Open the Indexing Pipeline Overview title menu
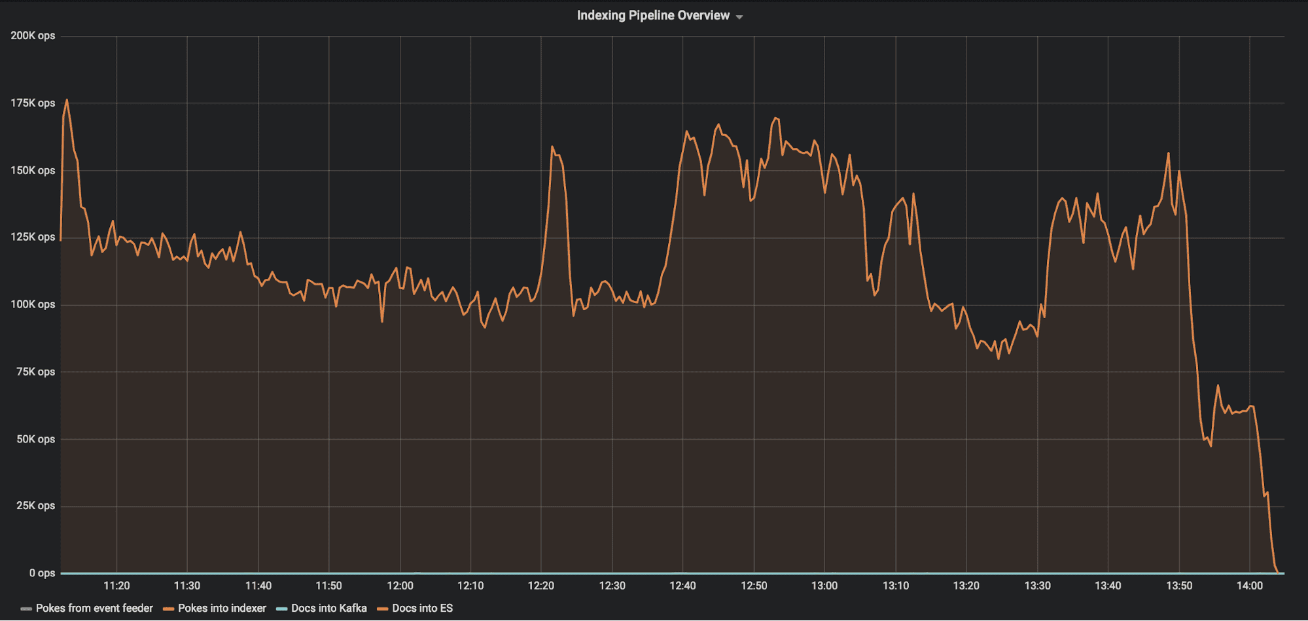The image size is (1308, 621). click(x=652, y=16)
